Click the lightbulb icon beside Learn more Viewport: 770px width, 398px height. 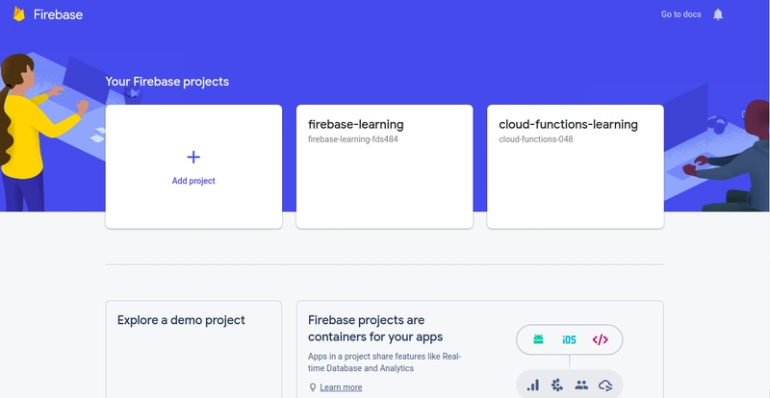(312, 387)
